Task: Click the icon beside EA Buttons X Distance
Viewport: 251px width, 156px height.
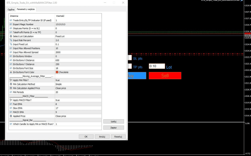Action: [x=11, y=60]
